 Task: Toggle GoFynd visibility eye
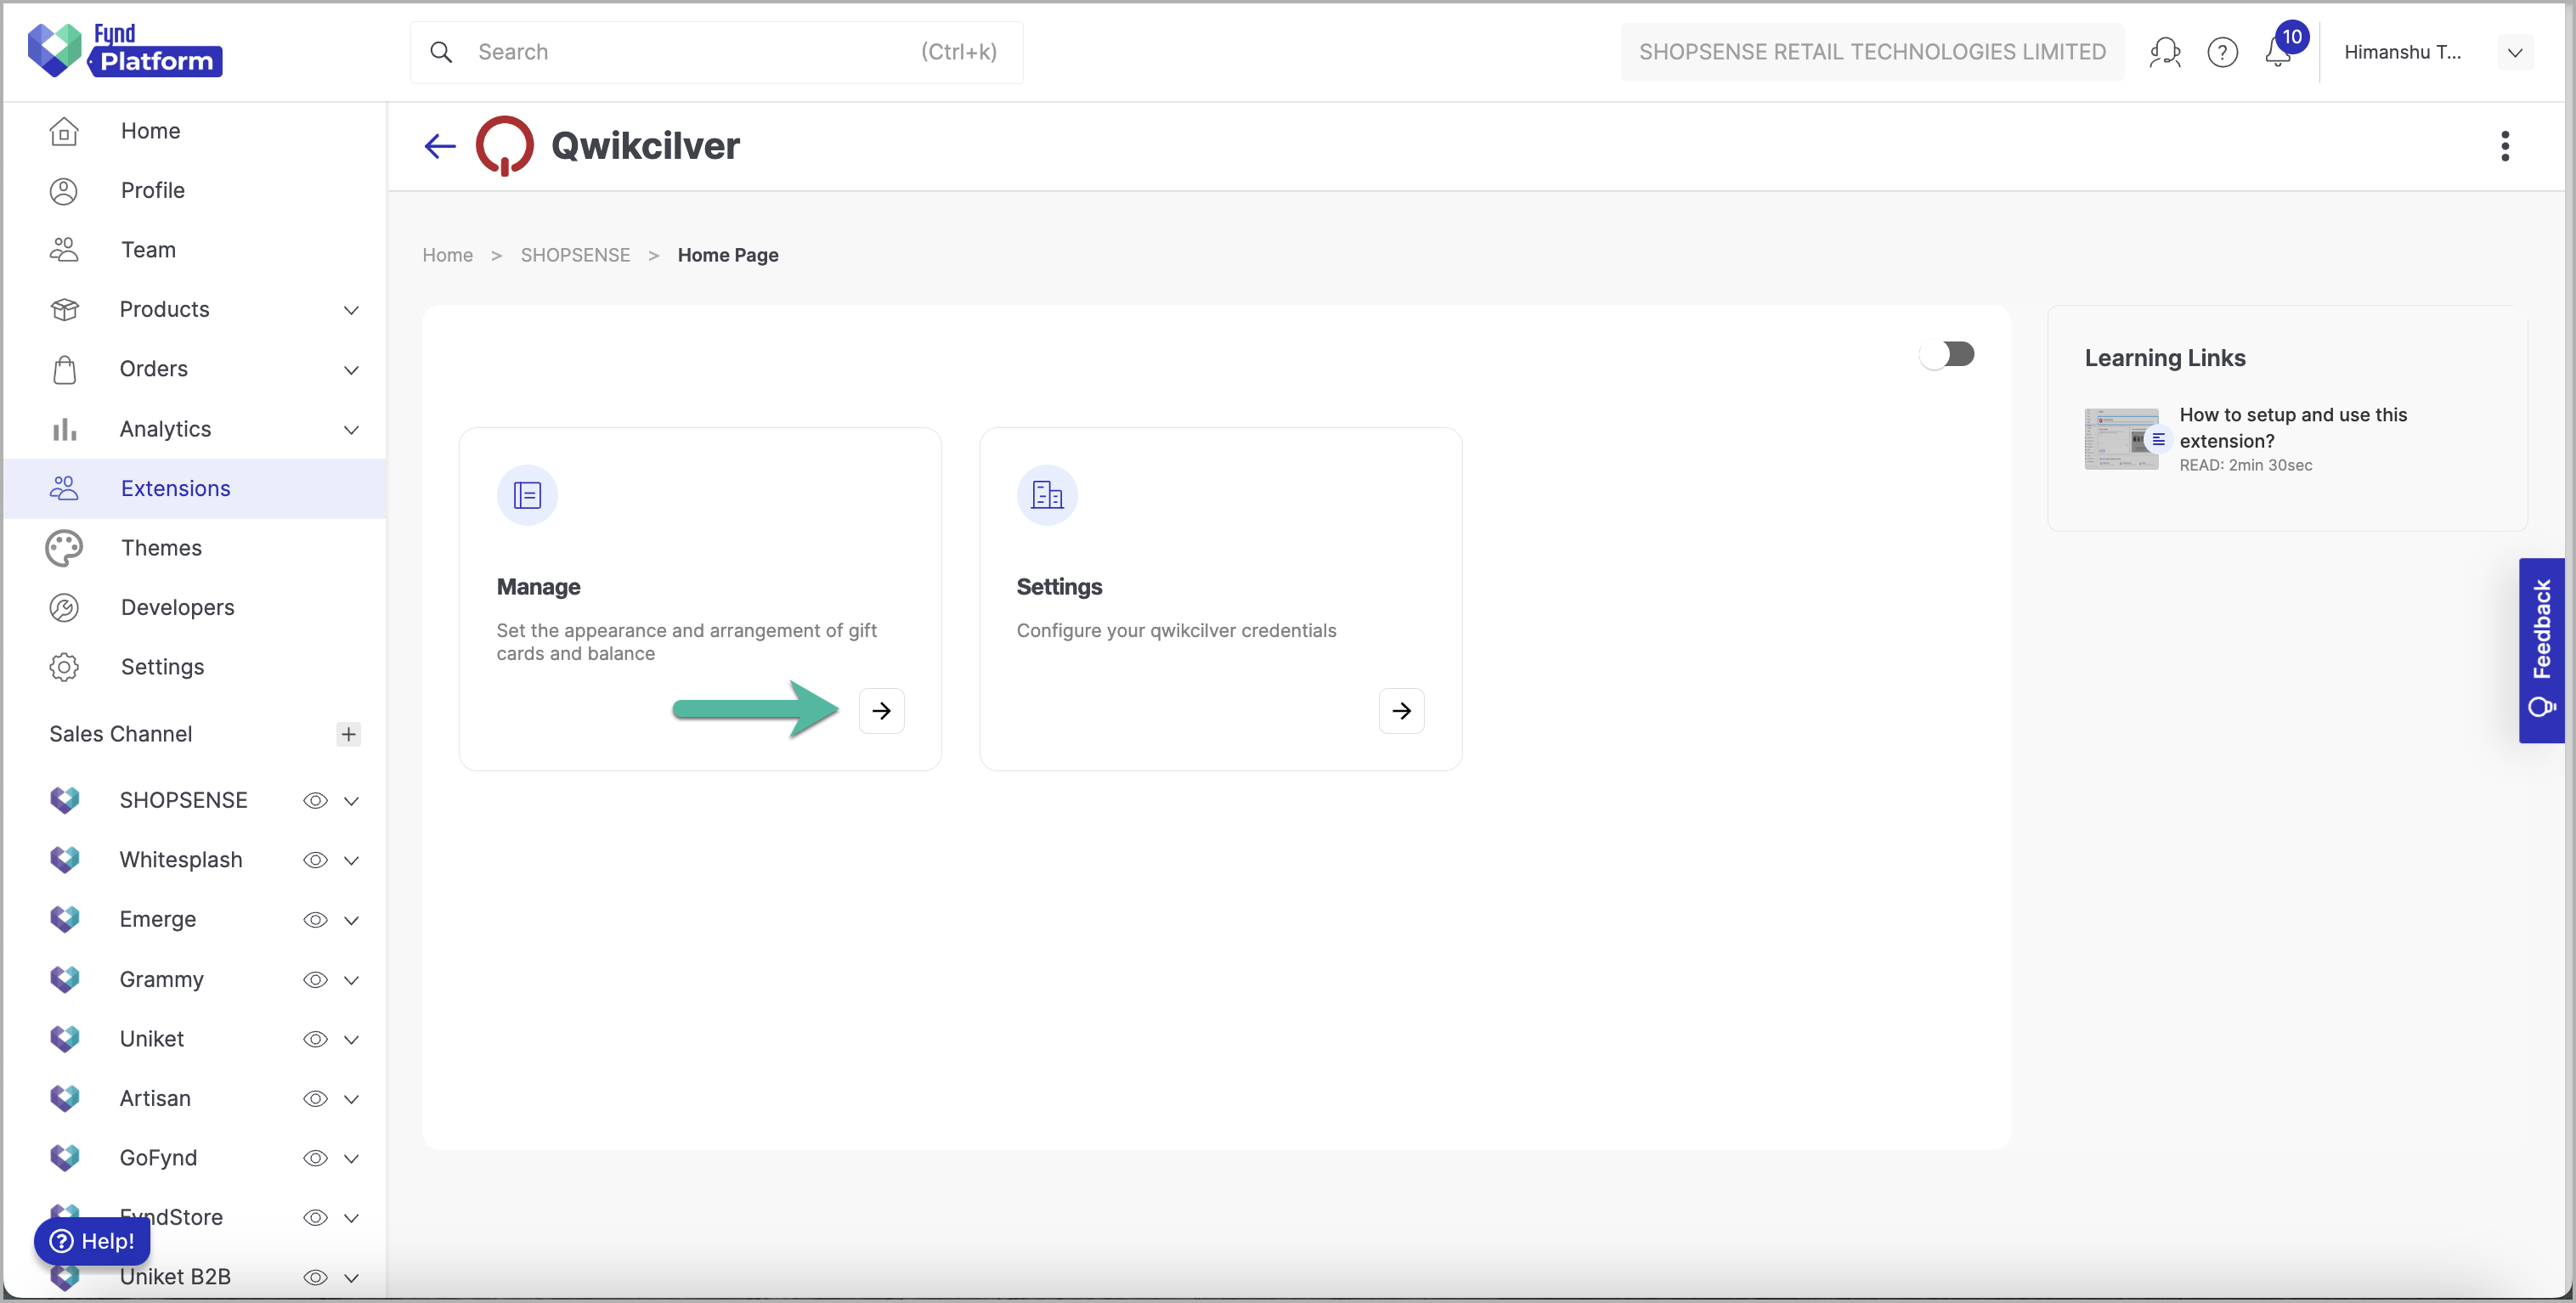tap(315, 1158)
